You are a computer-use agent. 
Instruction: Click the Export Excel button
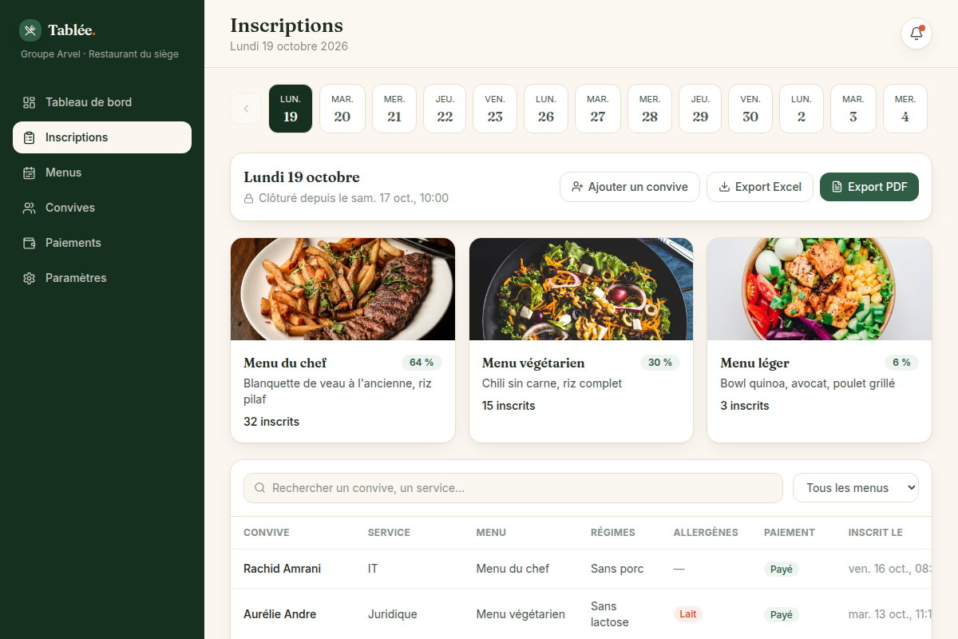point(760,187)
